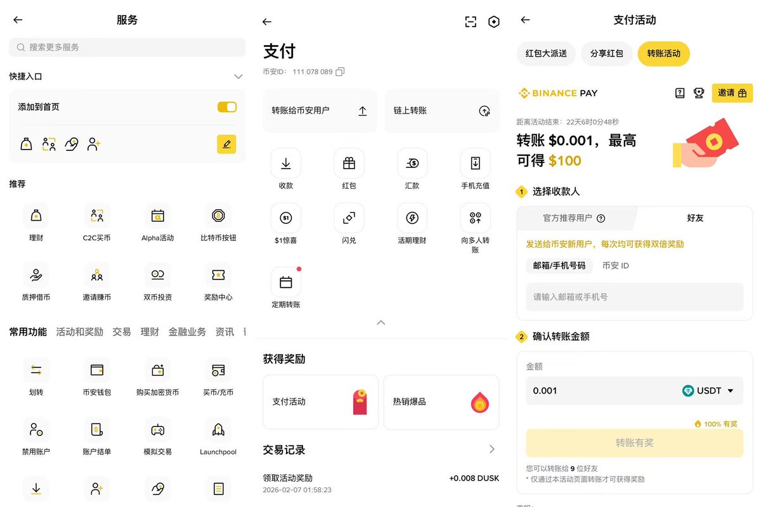Screen dimensions: 761x507
Task: Tap the 汇款 remittance icon
Action: tap(412, 164)
